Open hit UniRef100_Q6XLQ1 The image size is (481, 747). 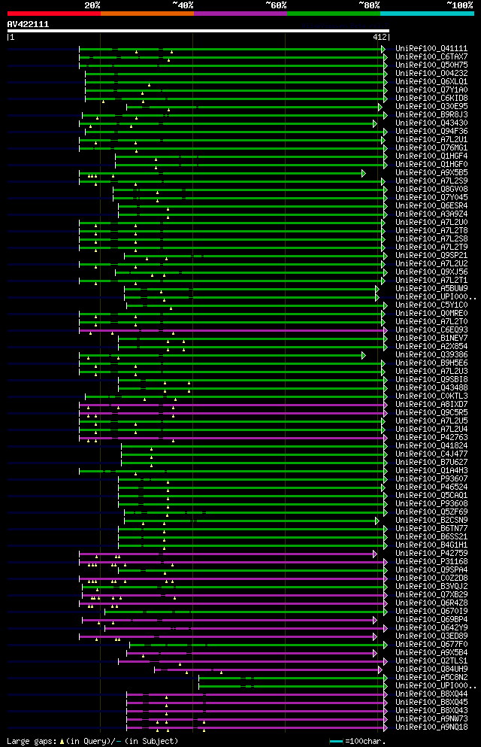431,81
